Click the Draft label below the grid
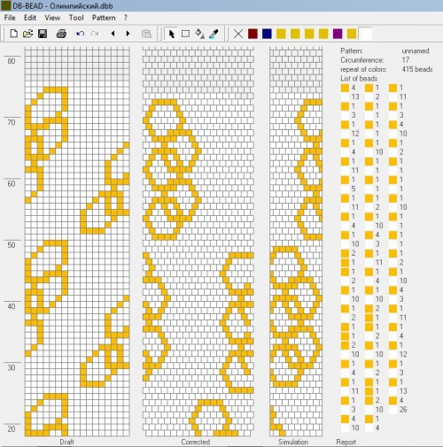Viewport: 443px width, 447px height. [66, 442]
